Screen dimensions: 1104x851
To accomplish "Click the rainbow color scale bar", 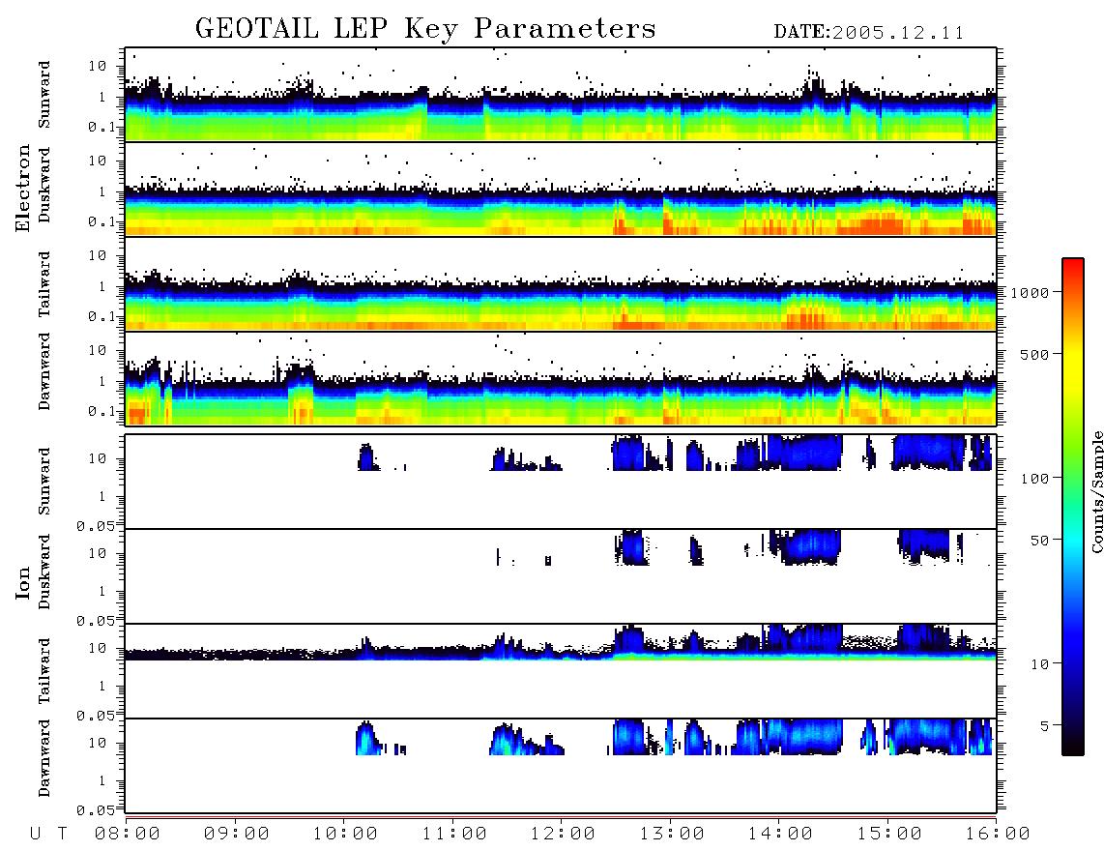I will (1073, 508).
